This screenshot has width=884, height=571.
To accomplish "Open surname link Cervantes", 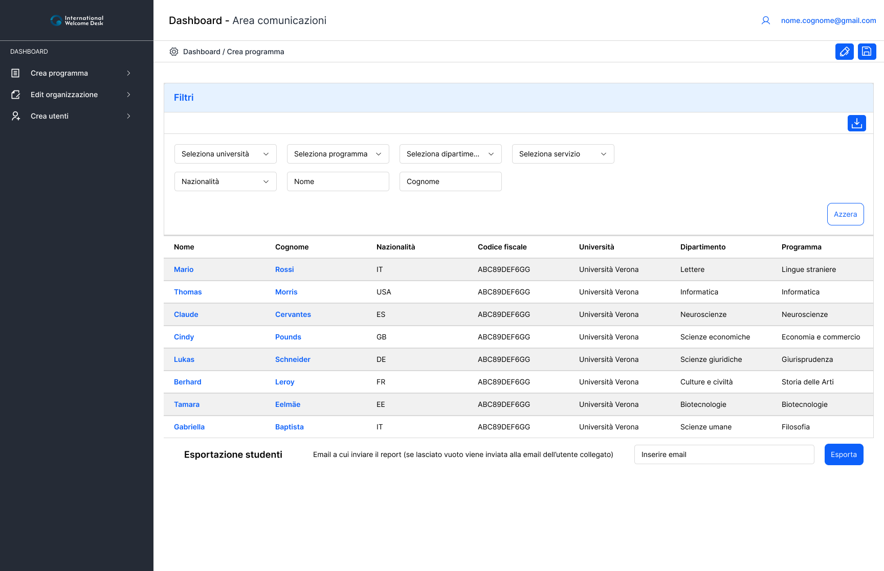I will click(293, 314).
